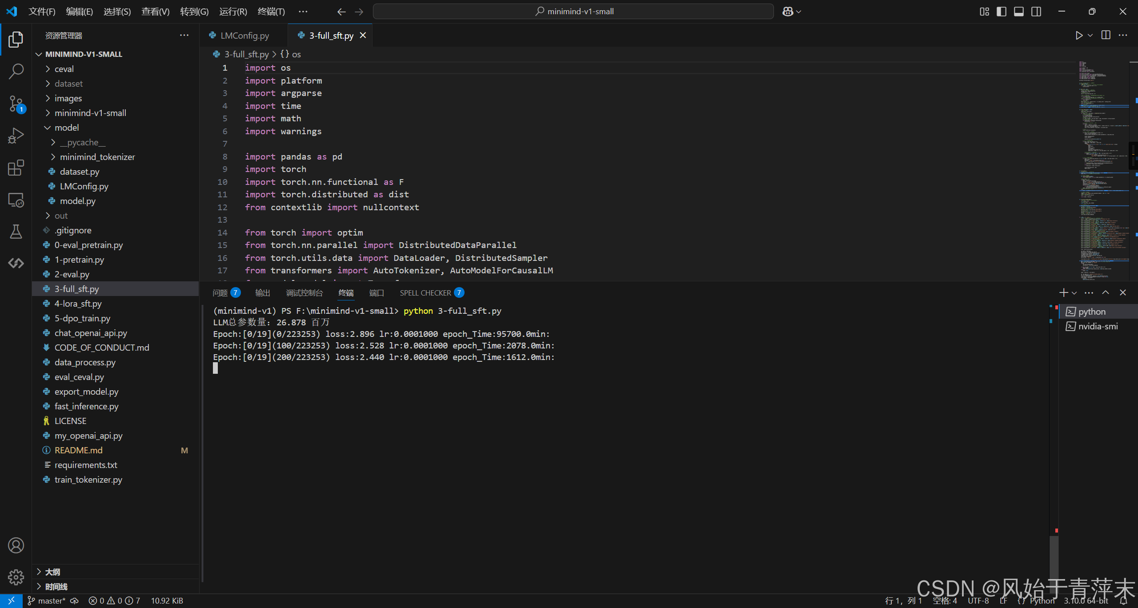Open the Accounts menu icon
1138x608 pixels.
16,545
